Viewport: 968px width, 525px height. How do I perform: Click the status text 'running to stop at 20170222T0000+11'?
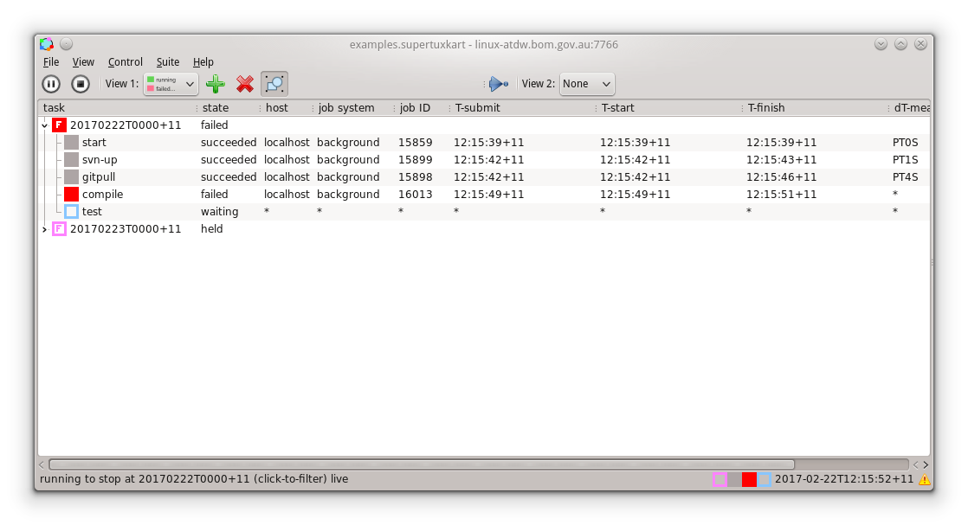tap(145, 479)
